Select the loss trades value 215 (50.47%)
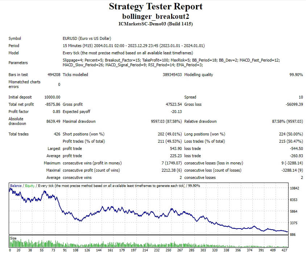Viewport: 306px width, 255px height. (291, 141)
